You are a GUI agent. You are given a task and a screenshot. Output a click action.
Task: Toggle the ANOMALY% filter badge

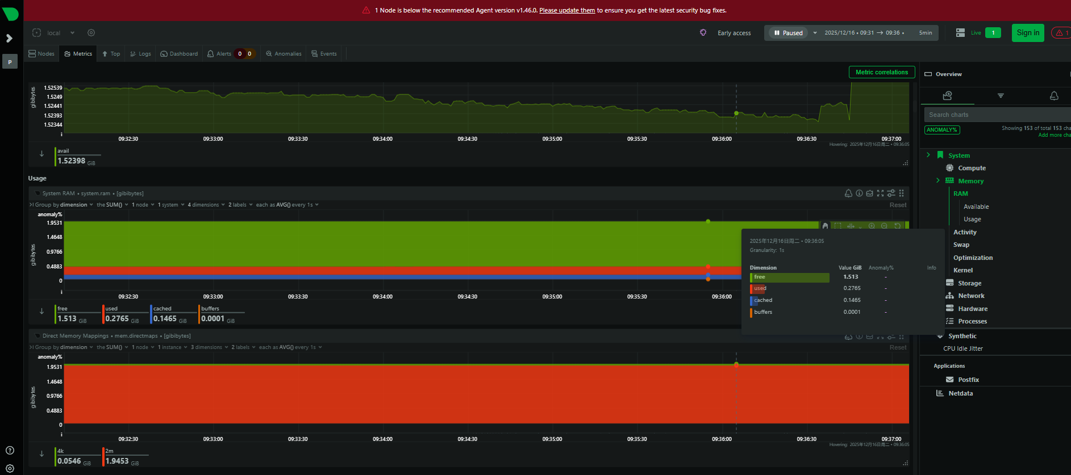[942, 130]
